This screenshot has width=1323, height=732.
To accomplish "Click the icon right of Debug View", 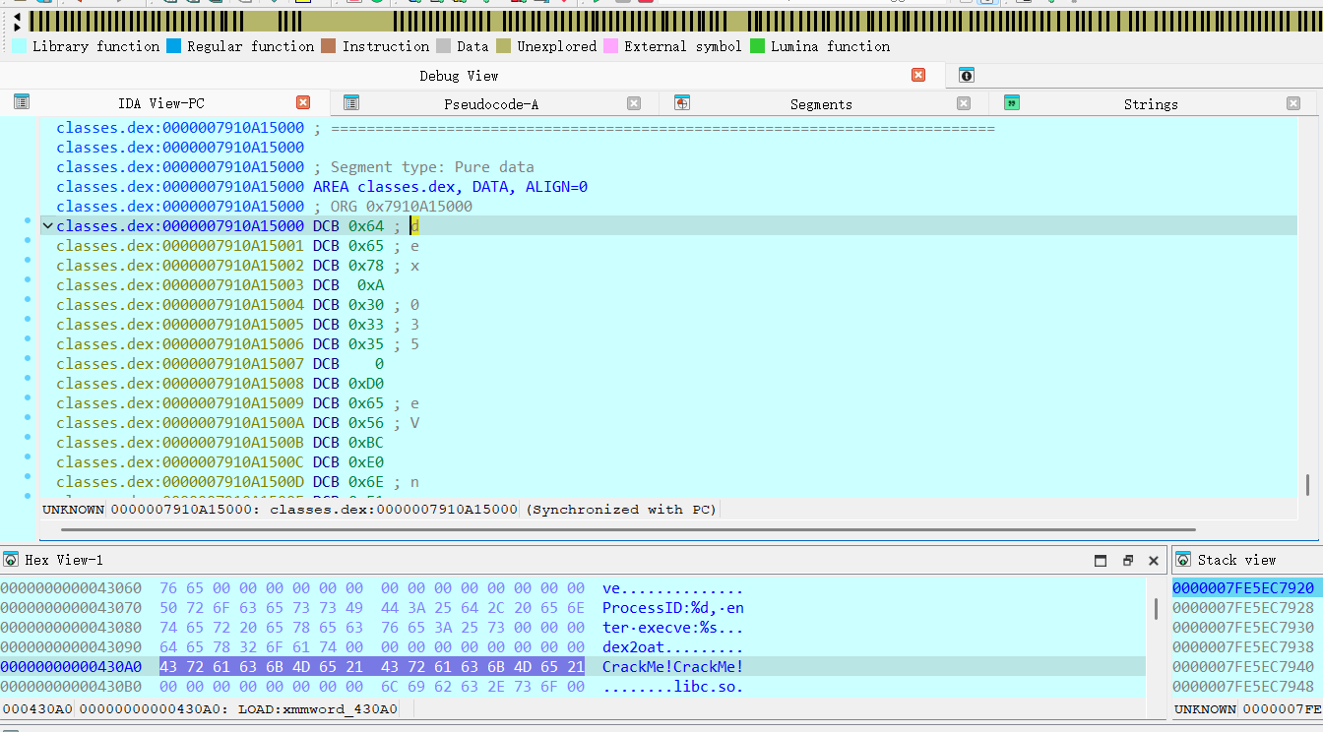I will click(967, 75).
